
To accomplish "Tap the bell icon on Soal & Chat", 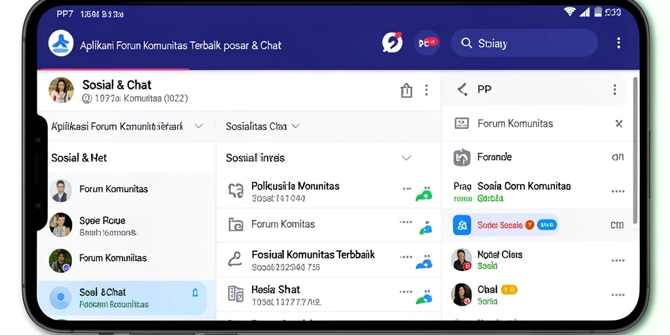I will pos(195,292).
